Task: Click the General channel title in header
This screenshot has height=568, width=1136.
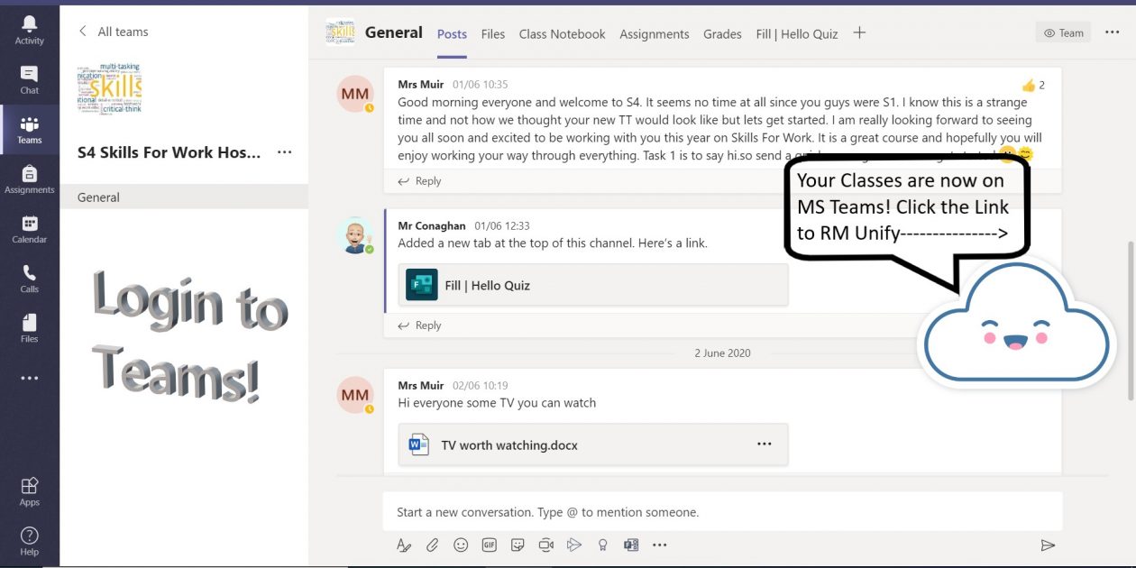Action: 394,32
